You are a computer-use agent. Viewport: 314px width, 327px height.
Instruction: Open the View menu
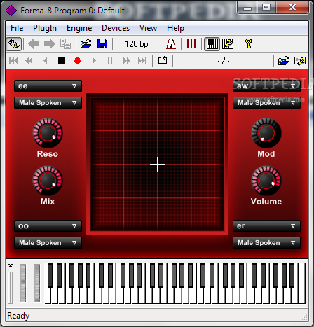(x=148, y=28)
